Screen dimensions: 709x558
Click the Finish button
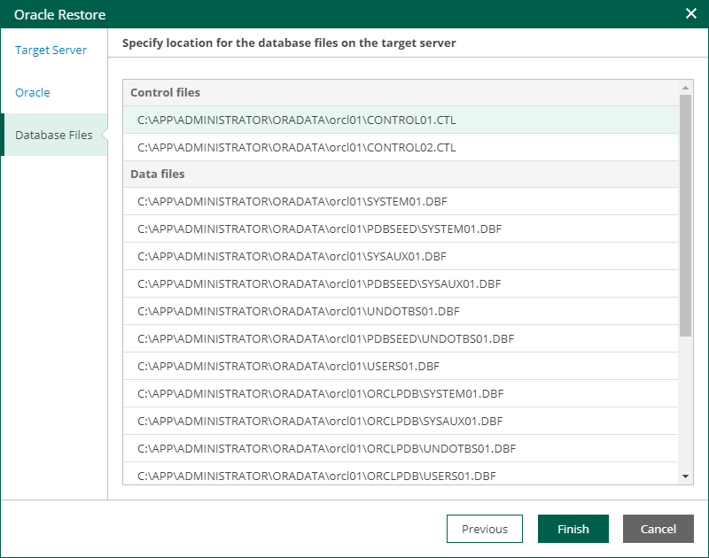pyautogui.click(x=573, y=529)
